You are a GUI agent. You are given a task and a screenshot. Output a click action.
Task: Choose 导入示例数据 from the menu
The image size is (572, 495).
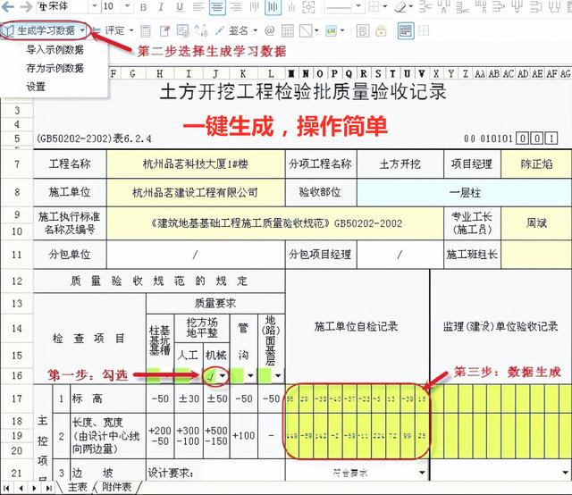point(55,50)
